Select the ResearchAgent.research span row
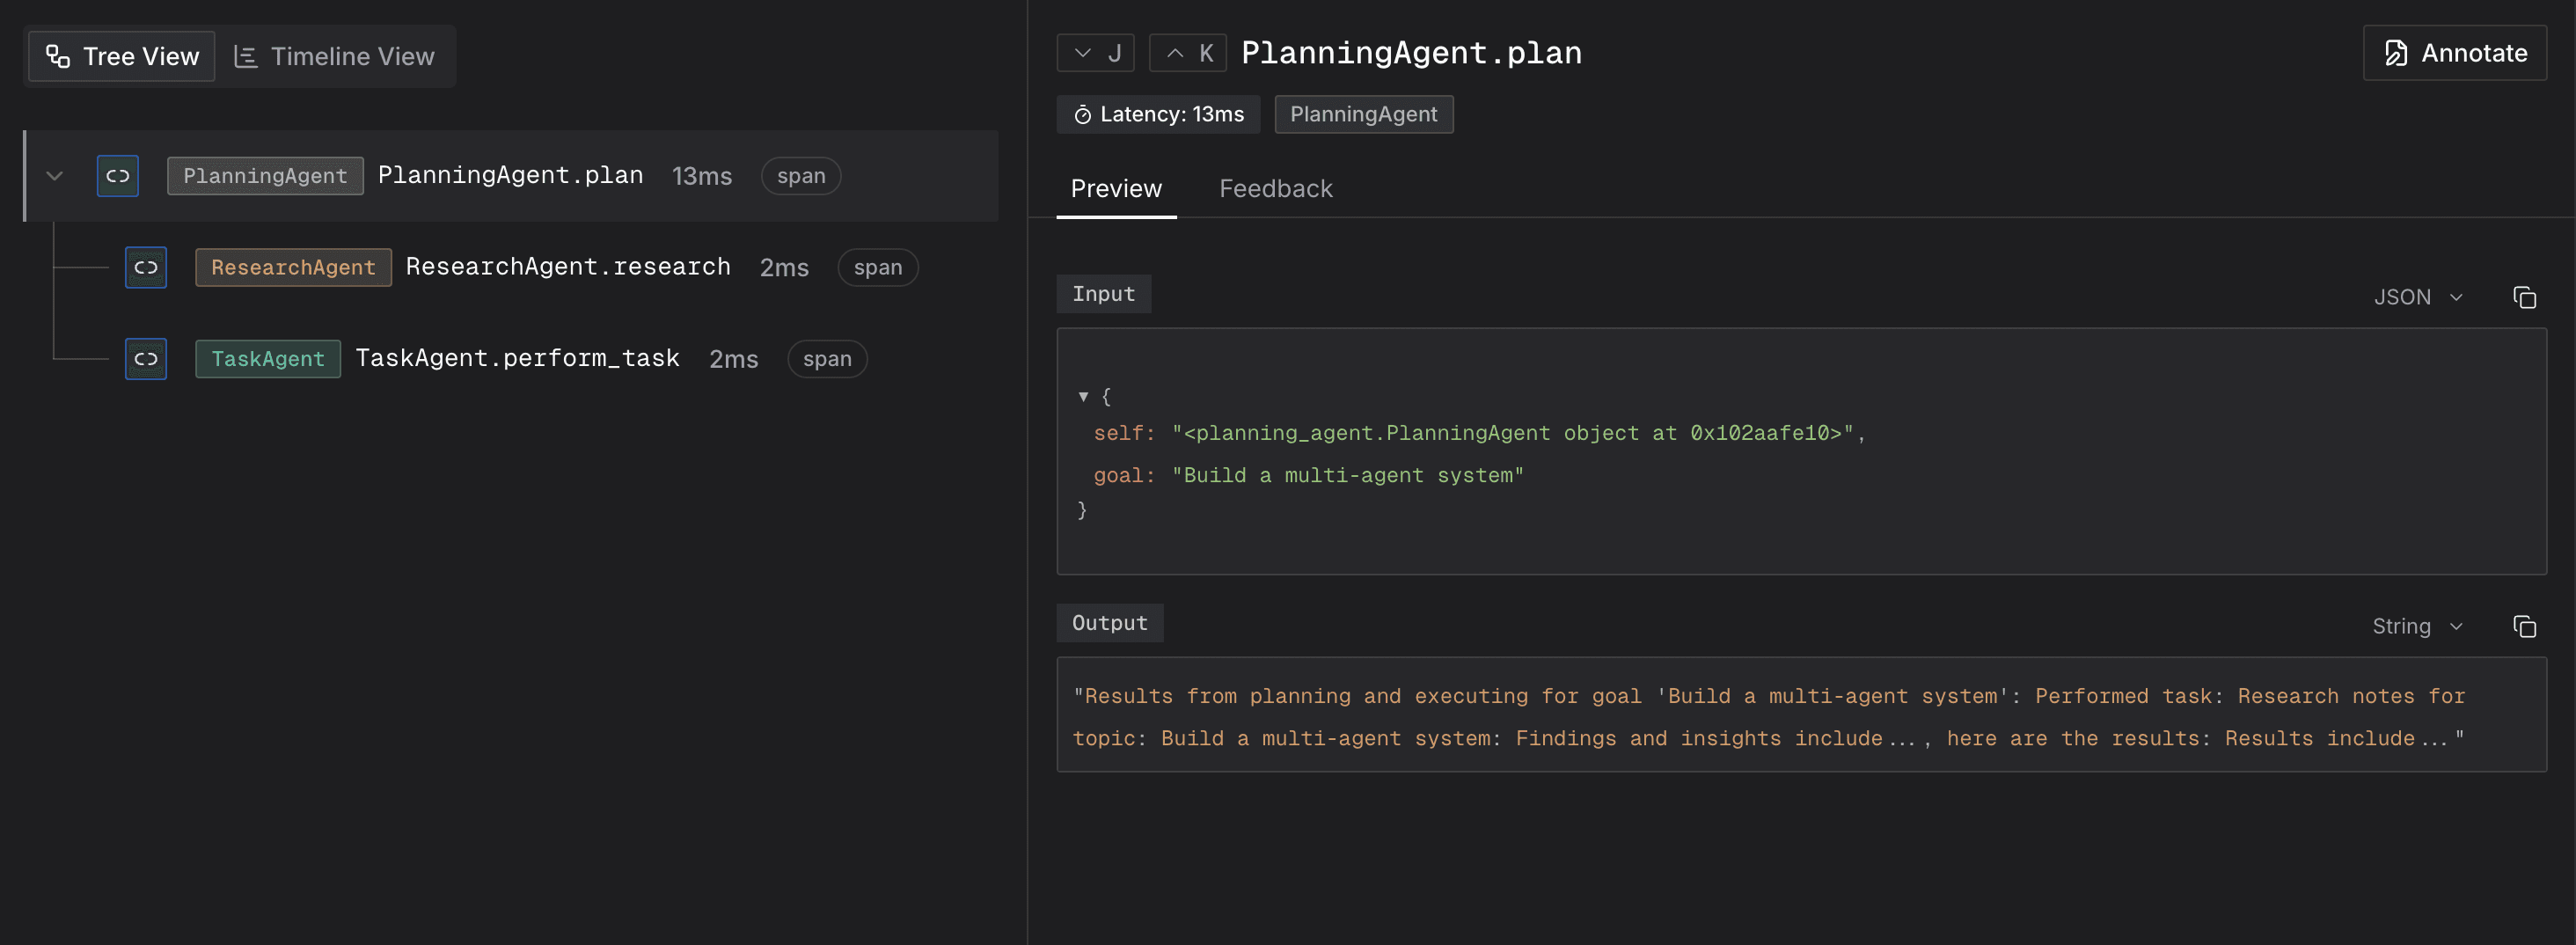2576x945 pixels. tap(567, 268)
